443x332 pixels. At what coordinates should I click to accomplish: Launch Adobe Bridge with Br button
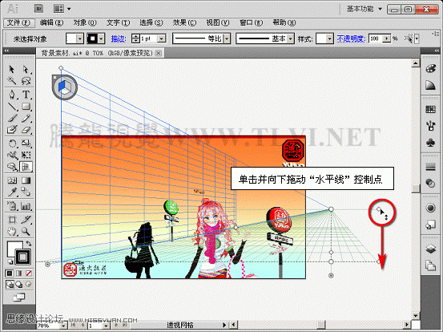coord(39,9)
